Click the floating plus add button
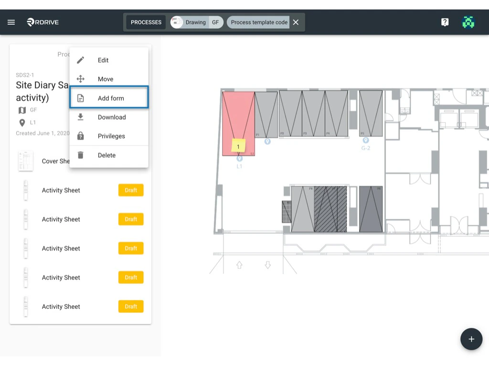The width and height of the screenshot is (489, 366). [x=471, y=339]
